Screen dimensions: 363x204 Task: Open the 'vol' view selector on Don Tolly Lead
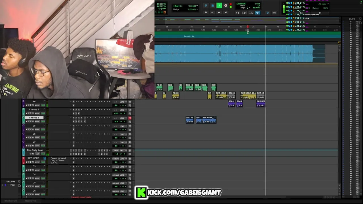pos(37,154)
